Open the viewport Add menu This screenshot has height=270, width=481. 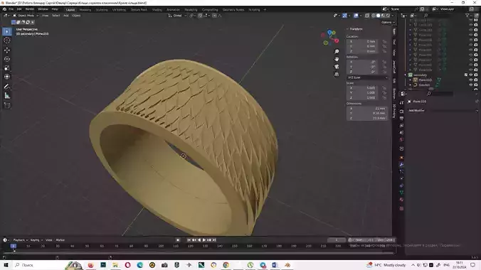(66, 16)
